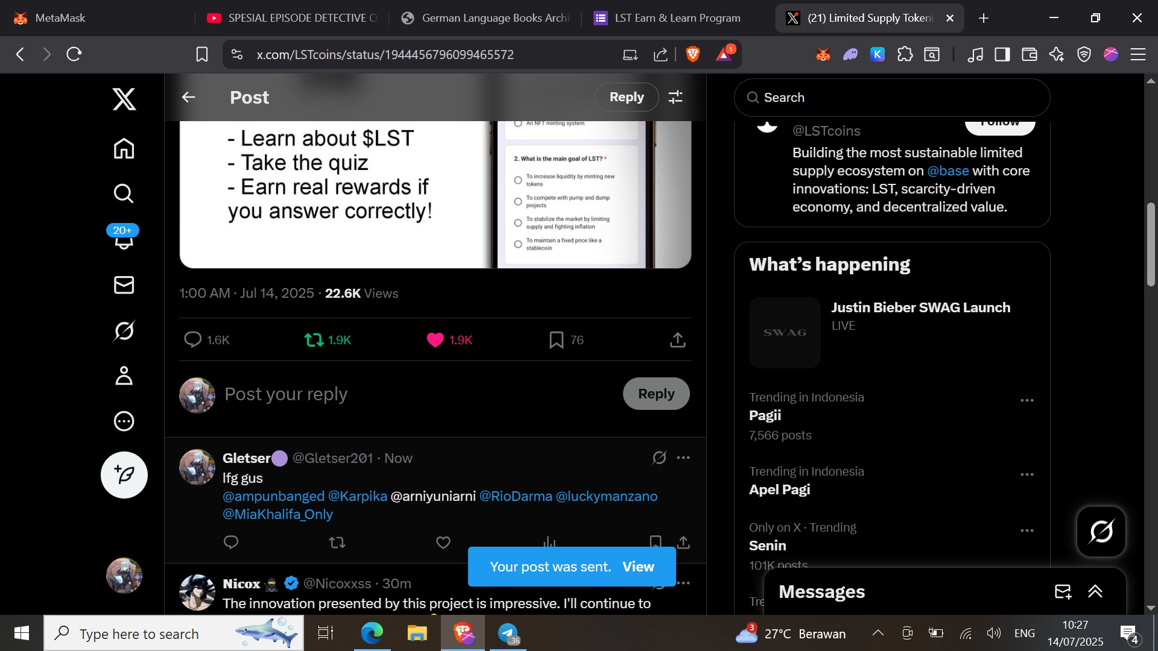Open Grok in left sidebar

[x=124, y=330]
